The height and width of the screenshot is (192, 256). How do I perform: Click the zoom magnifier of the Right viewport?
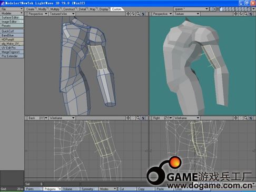pyautogui.click(x=245, y=118)
